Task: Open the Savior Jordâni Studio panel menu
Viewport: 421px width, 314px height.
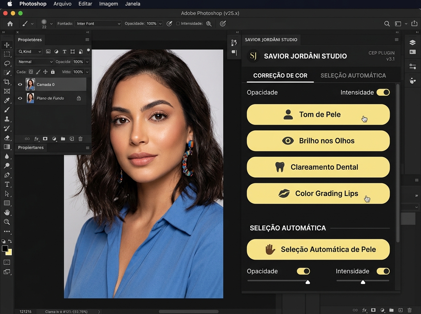Action: click(x=397, y=40)
